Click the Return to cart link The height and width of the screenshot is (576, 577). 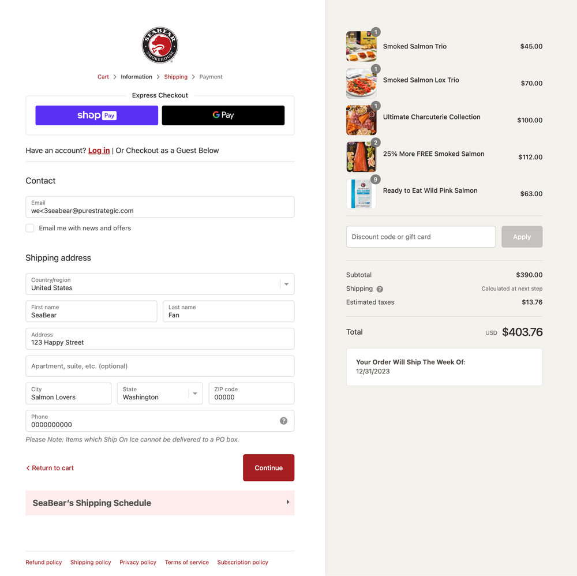tap(50, 468)
